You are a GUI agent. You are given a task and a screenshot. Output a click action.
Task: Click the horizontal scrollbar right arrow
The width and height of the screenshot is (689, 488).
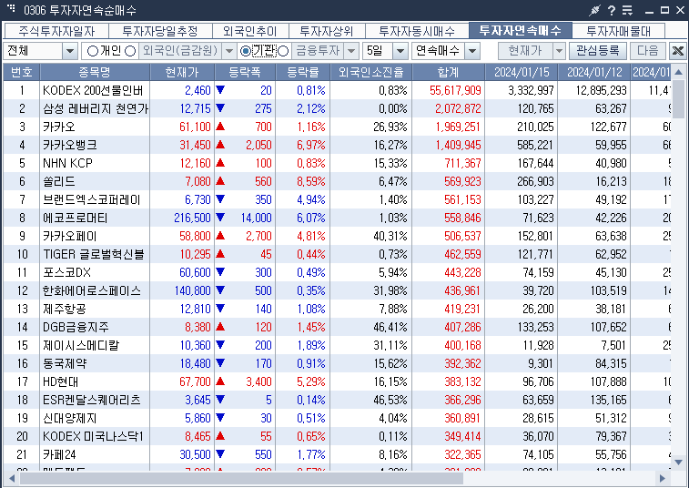tap(663, 478)
